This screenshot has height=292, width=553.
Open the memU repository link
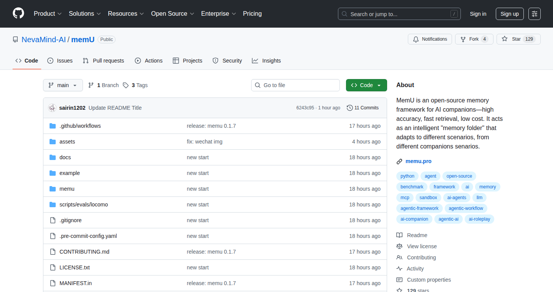point(83,40)
